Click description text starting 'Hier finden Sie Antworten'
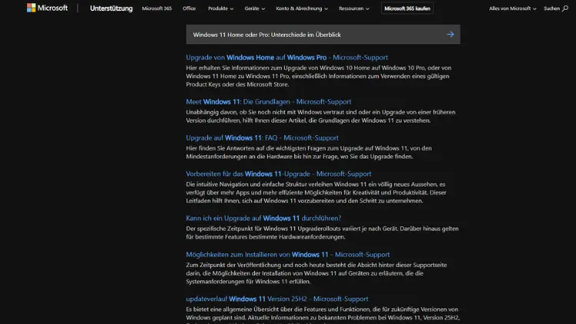576x324 pixels. 309,152
